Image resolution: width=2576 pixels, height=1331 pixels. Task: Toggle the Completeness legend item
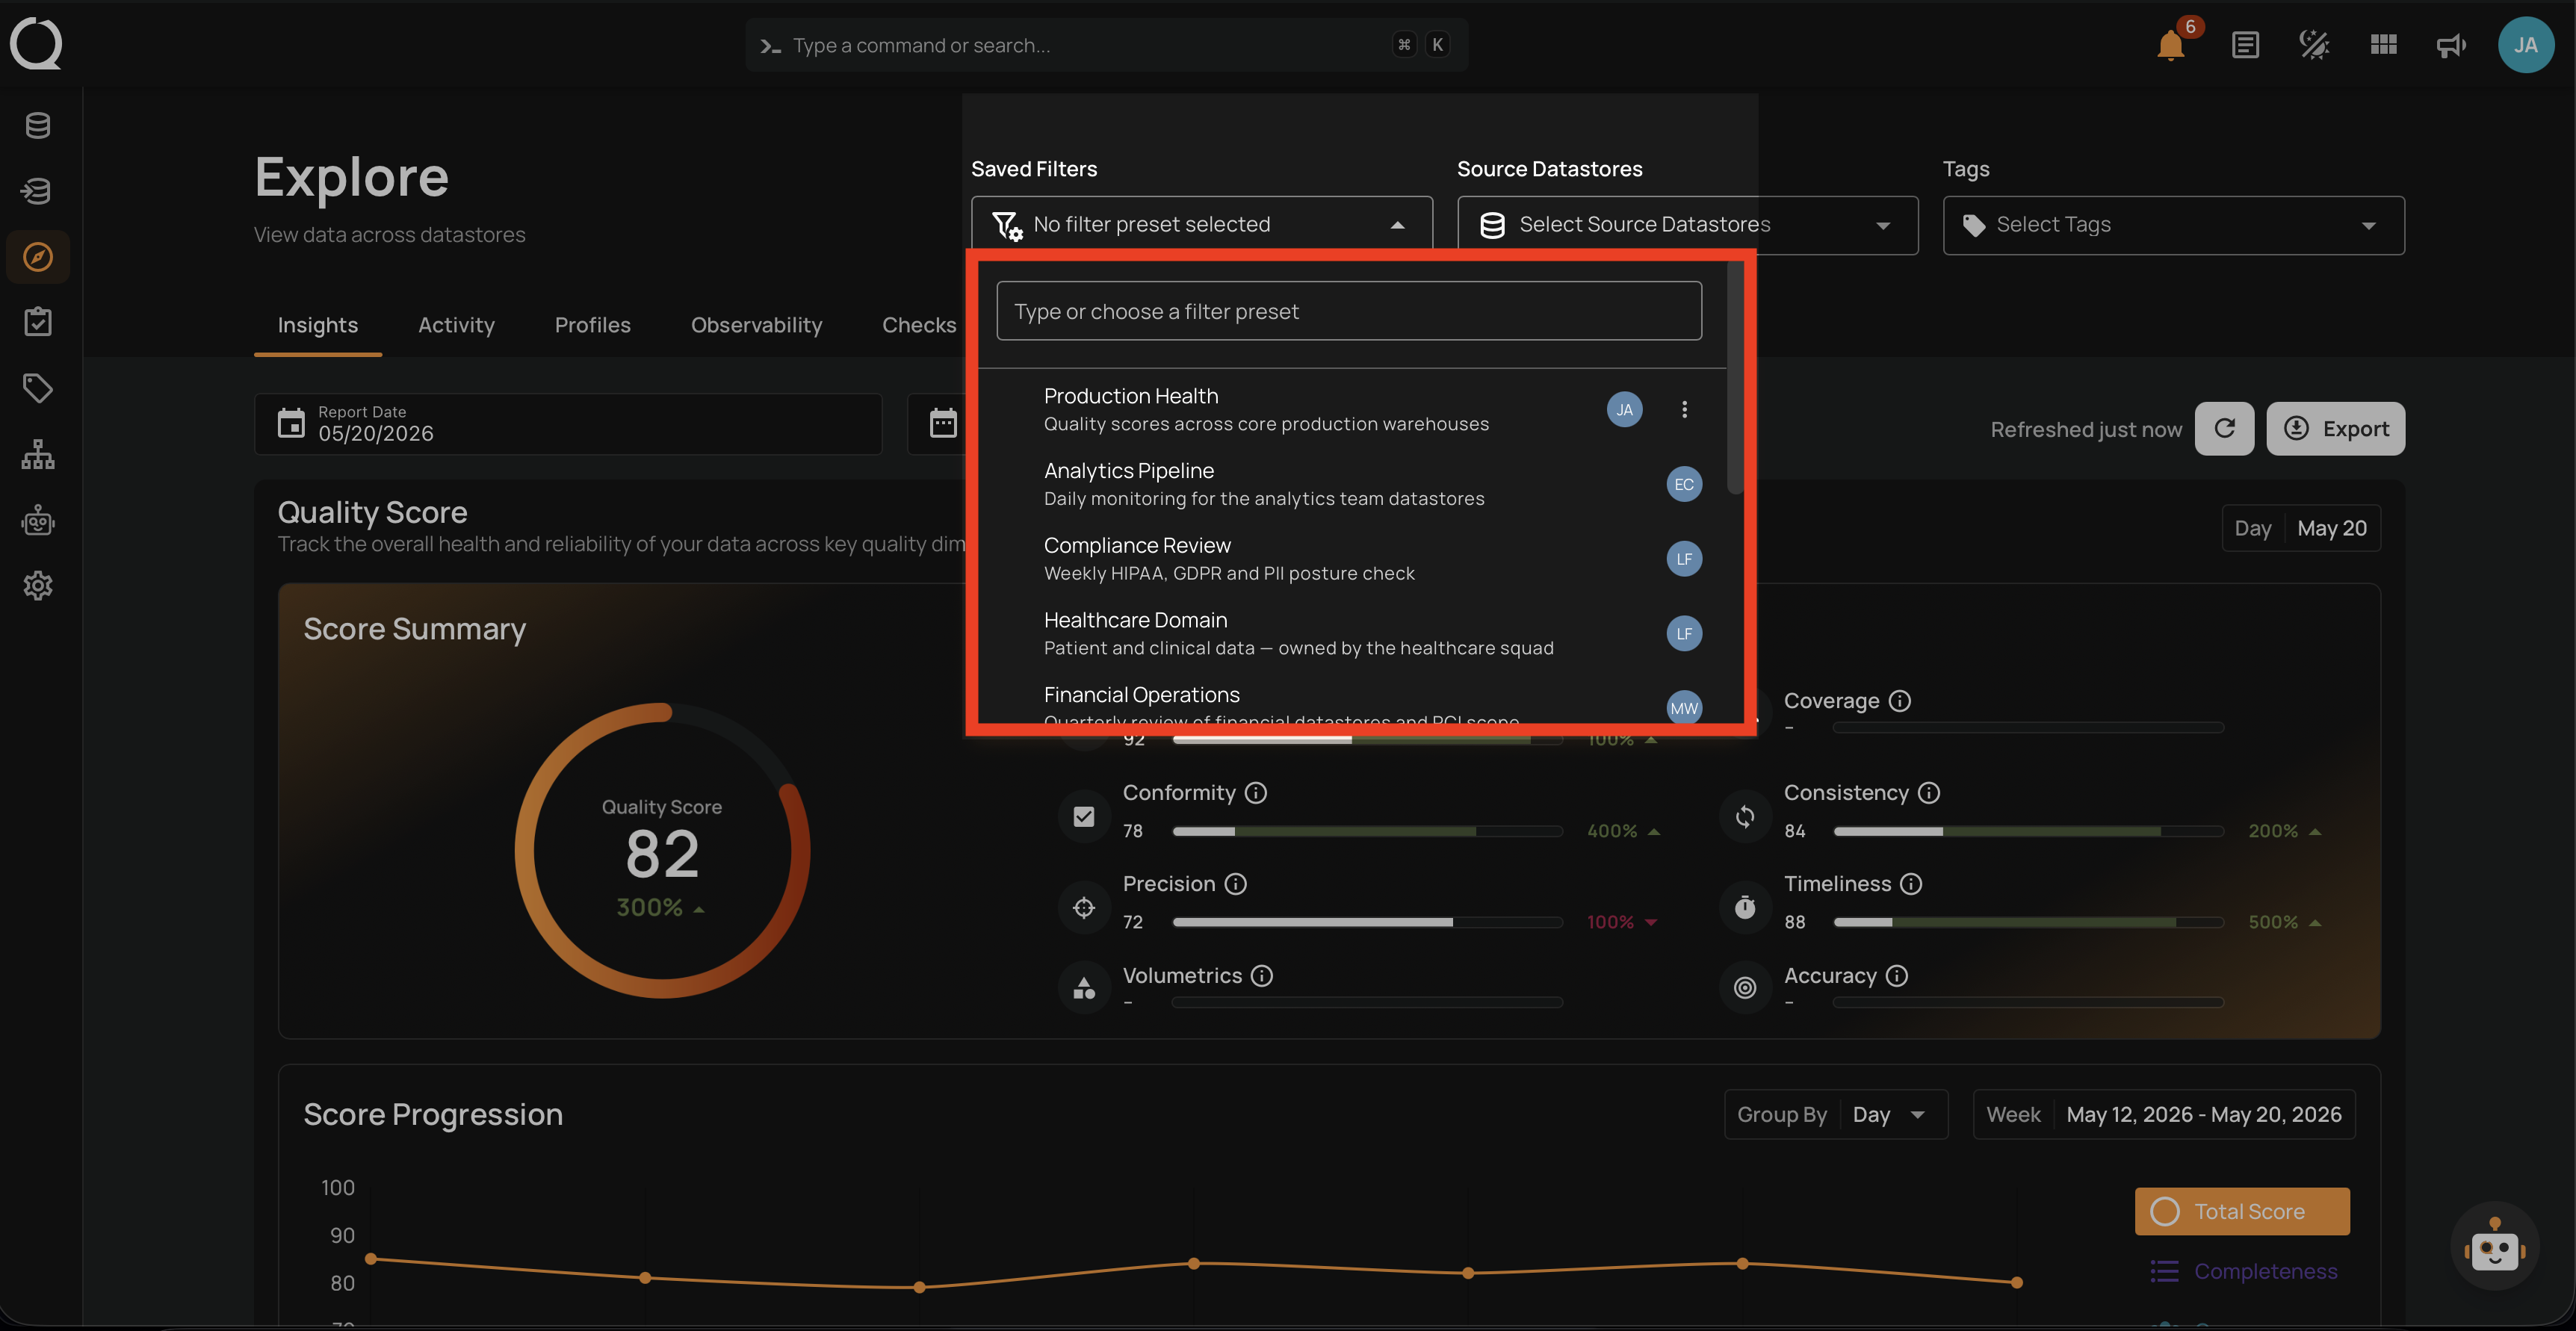2243,1271
